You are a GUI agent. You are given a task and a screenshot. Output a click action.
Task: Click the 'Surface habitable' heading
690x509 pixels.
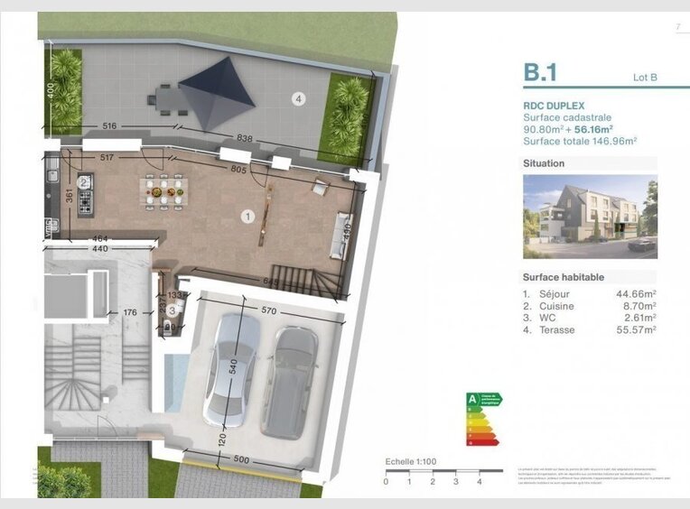click(564, 277)
